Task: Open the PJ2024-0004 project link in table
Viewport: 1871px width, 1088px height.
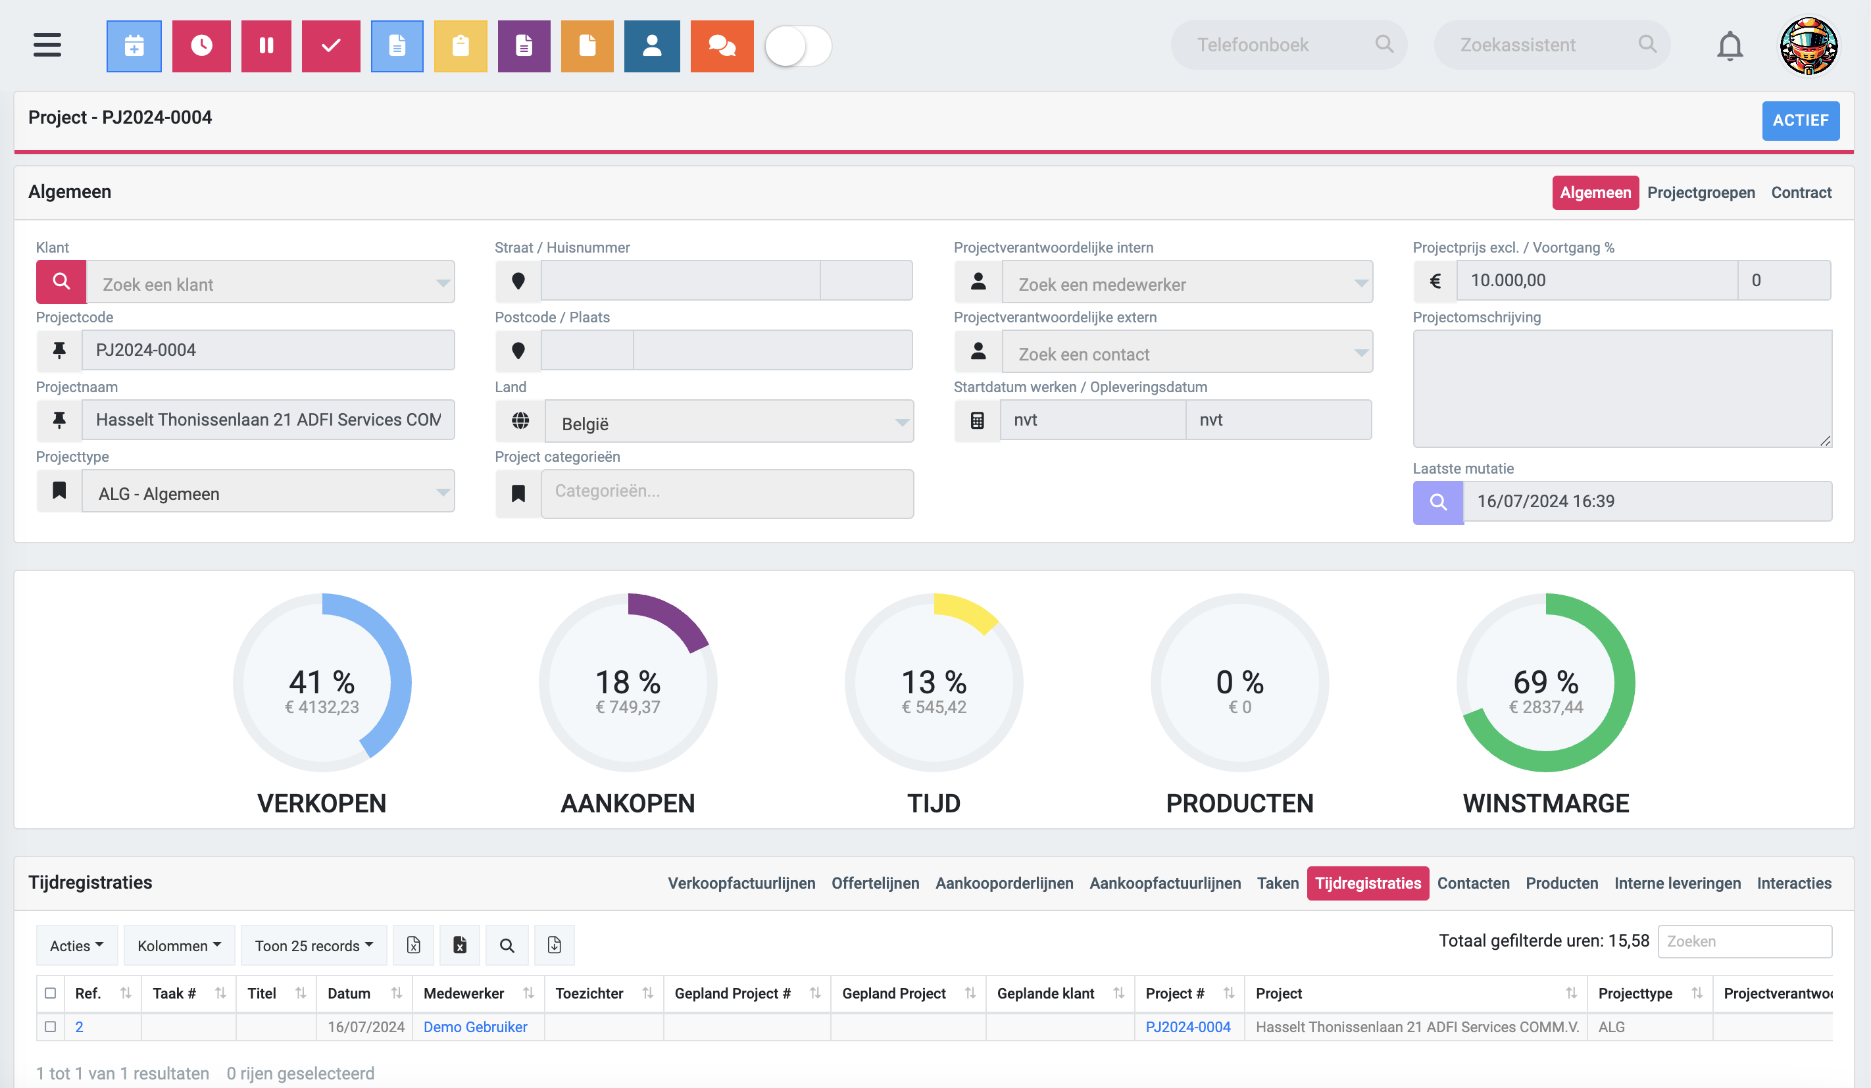Action: (1188, 1026)
